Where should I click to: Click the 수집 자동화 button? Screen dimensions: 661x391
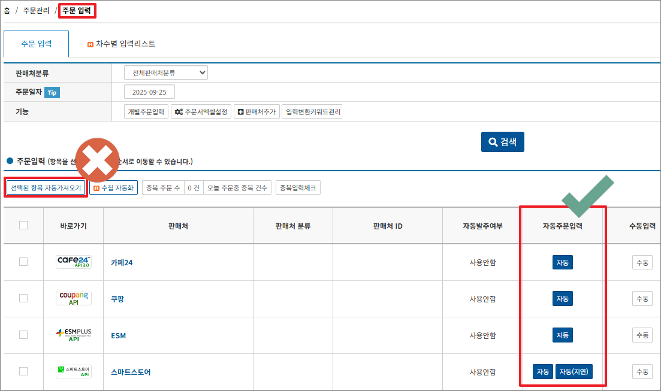coord(114,188)
